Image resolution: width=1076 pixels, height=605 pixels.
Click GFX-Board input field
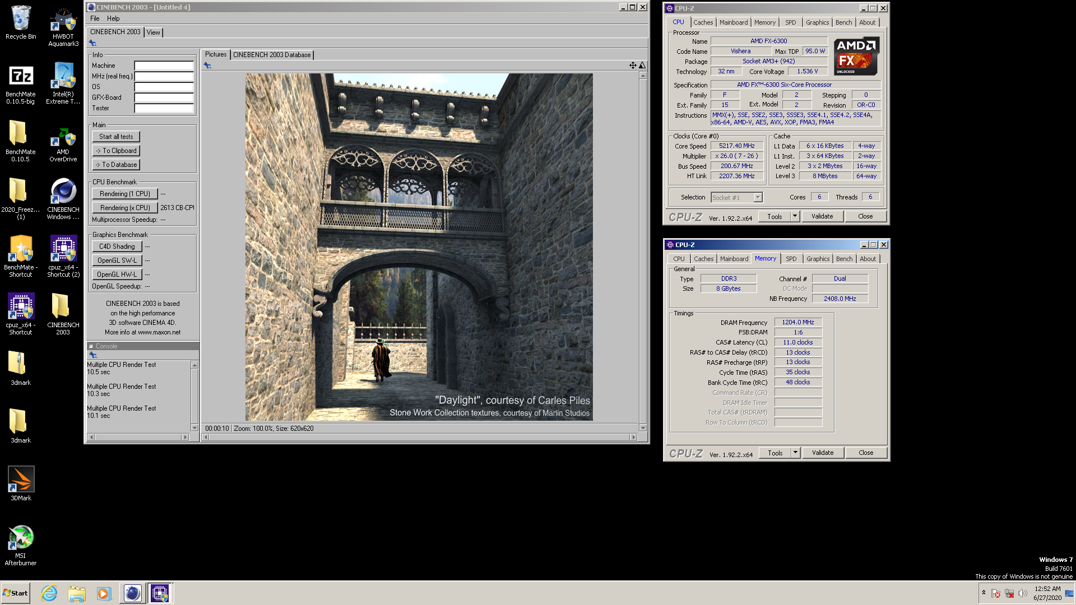(164, 97)
